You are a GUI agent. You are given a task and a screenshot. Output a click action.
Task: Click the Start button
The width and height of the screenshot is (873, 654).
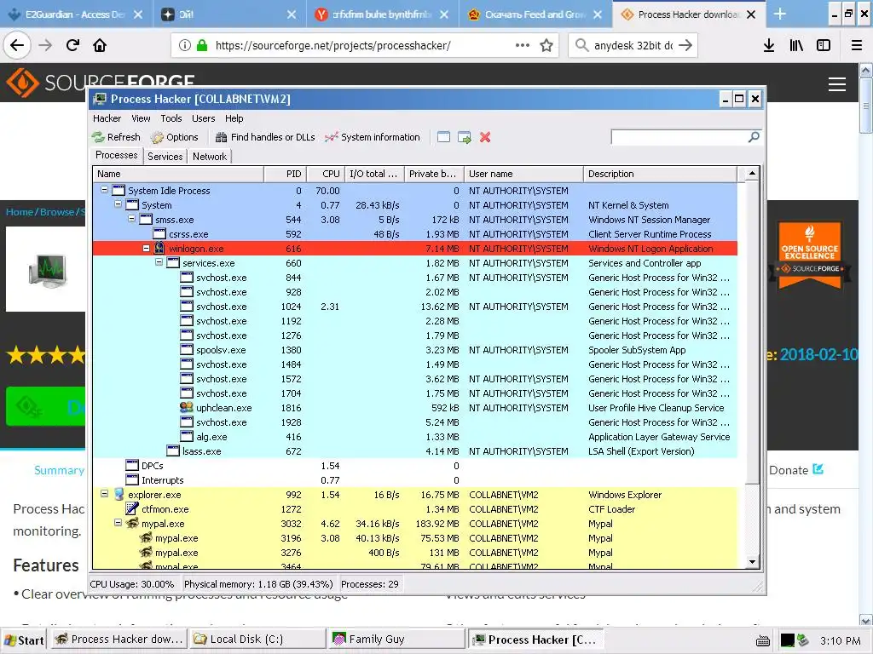point(23,640)
